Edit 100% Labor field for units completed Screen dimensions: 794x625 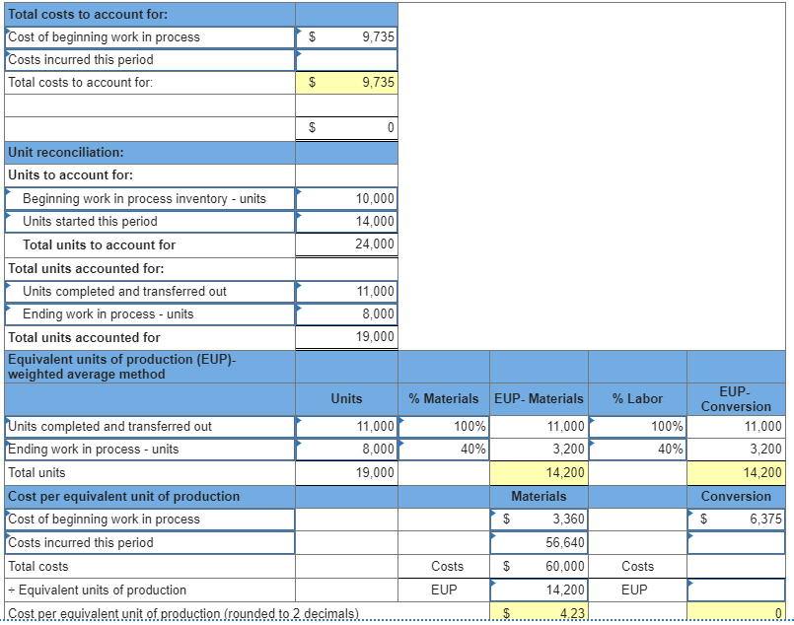[x=637, y=427]
